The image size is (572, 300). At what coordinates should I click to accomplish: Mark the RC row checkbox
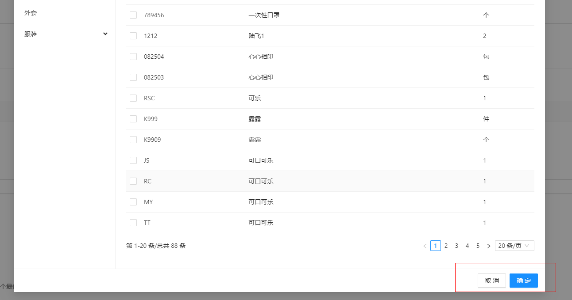click(x=133, y=181)
